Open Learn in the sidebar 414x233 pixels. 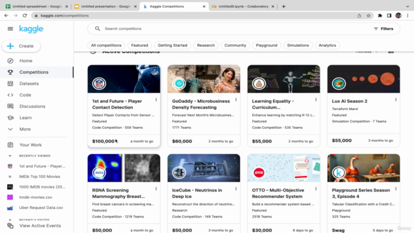coord(25,118)
